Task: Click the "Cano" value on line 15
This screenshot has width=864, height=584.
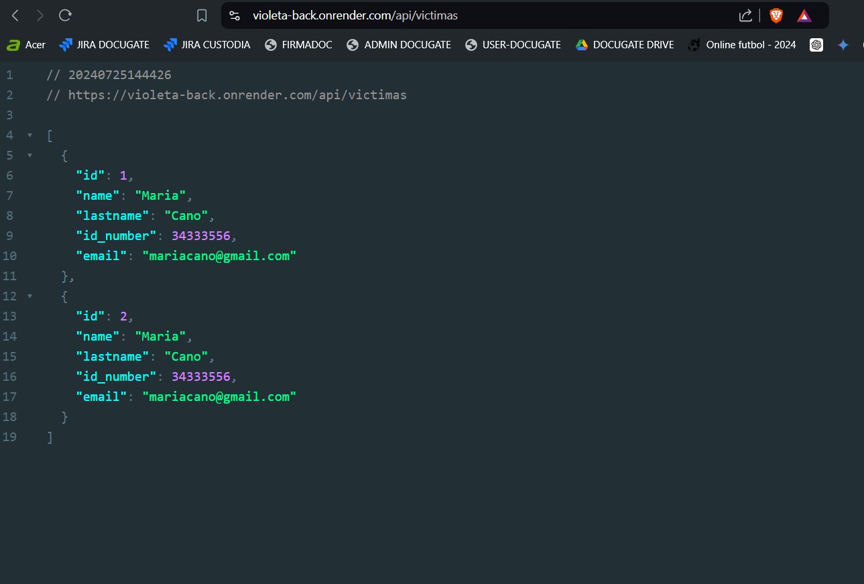Action: (x=186, y=357)
